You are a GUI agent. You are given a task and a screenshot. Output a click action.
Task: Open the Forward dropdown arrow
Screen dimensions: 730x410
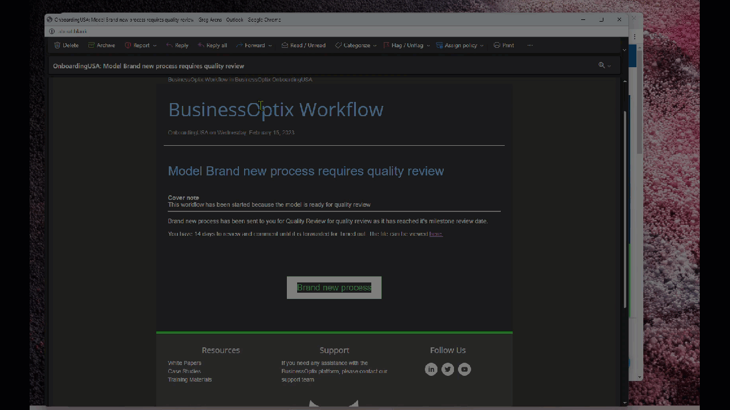(x=269, y=45)
